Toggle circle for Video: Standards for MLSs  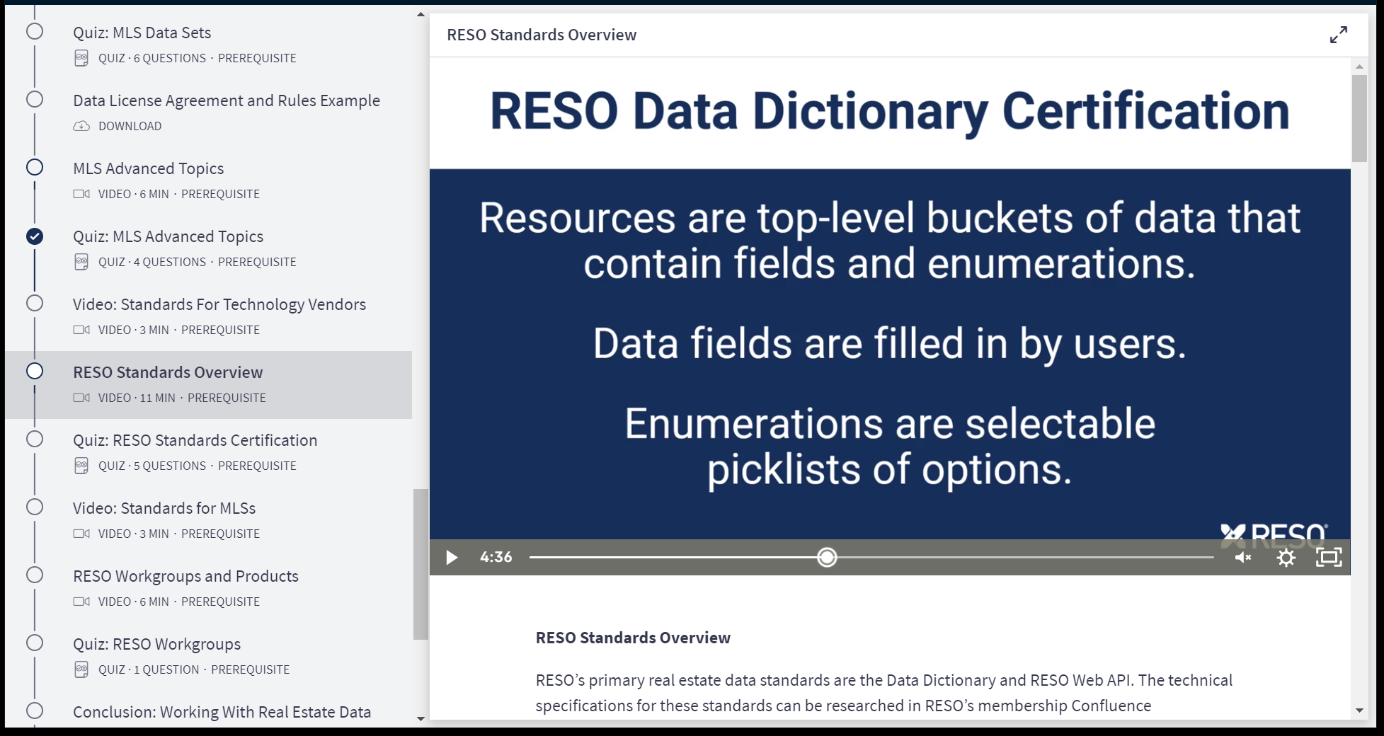pyautogui.click(x=35, y=507)
